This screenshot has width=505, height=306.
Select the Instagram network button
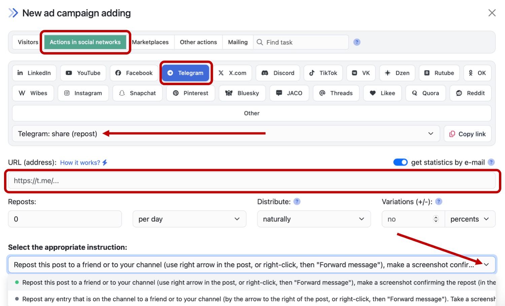coord(83,93)
